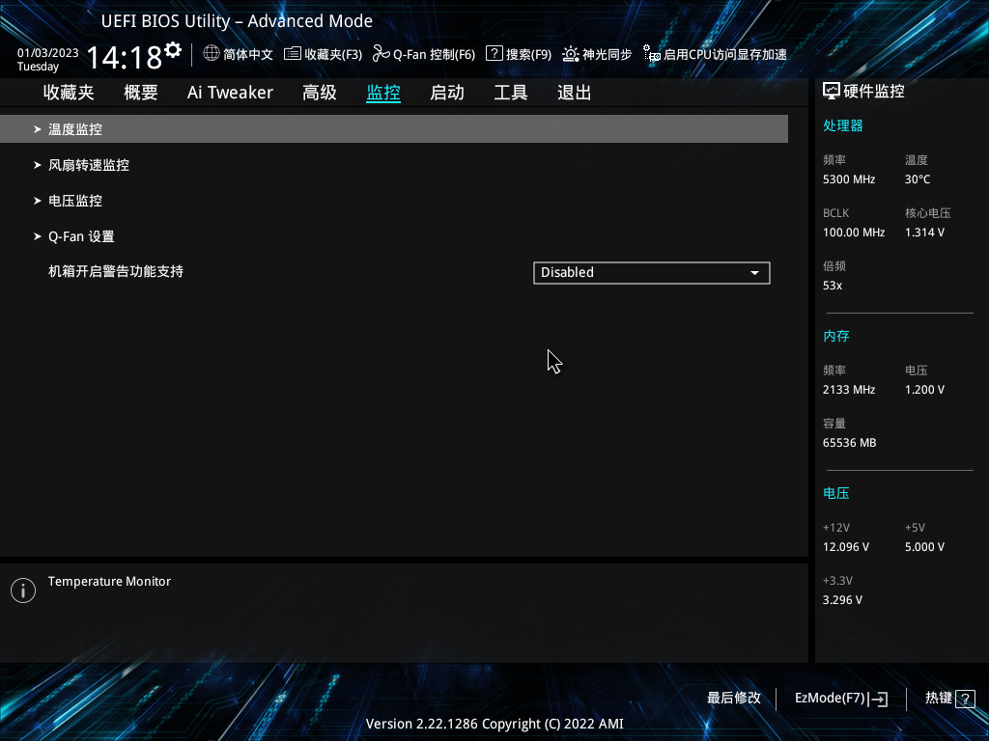This screenshot has width=989, height=741.
Task: Click the 5300 MHz frequency value
Action: click(849, 179)
